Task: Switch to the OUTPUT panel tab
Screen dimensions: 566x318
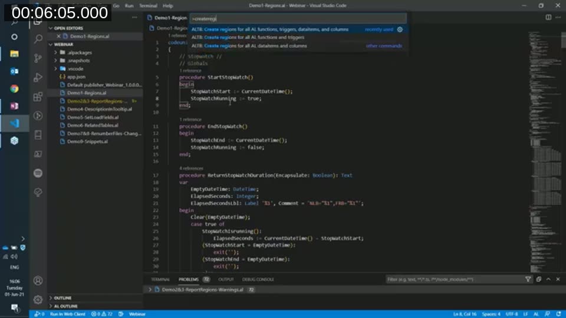Action: 226,279
